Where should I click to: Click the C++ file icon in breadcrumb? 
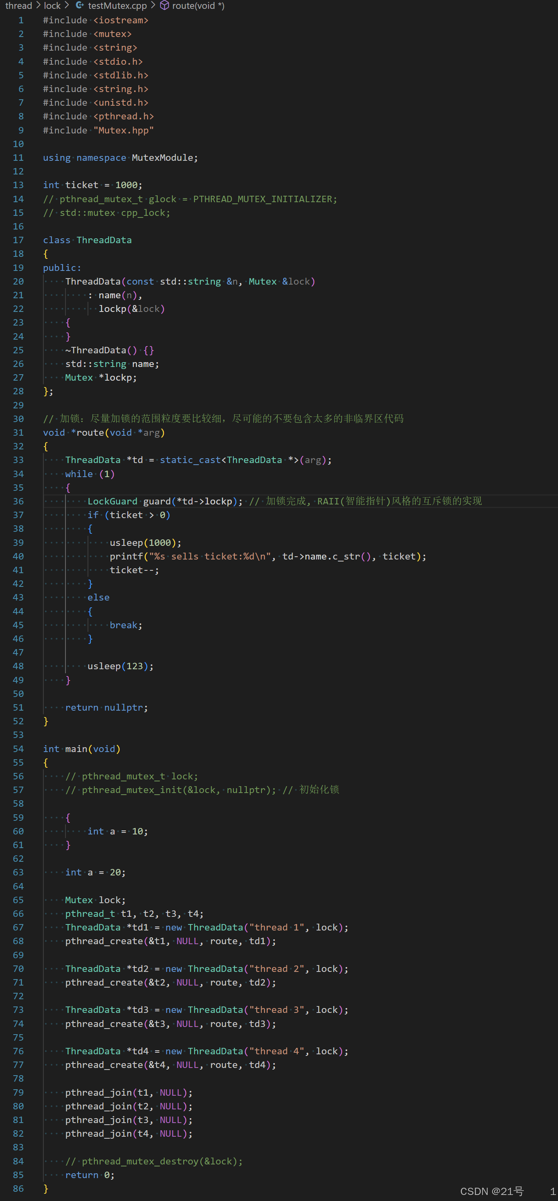tap(80, 6)
